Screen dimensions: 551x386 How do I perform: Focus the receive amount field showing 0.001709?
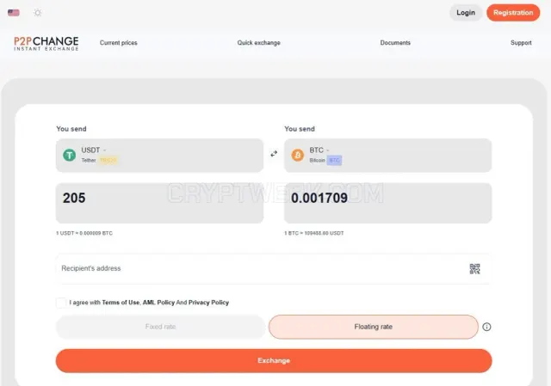[x=388, y=203]
